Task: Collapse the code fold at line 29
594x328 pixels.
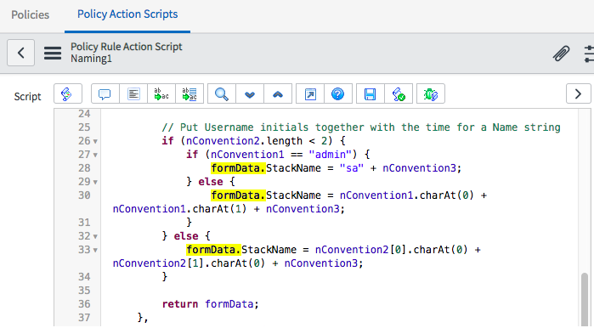Action: tap(95, 183)
